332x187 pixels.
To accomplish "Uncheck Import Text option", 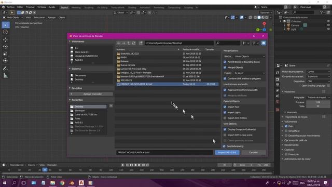I will (x=225, y=107).
